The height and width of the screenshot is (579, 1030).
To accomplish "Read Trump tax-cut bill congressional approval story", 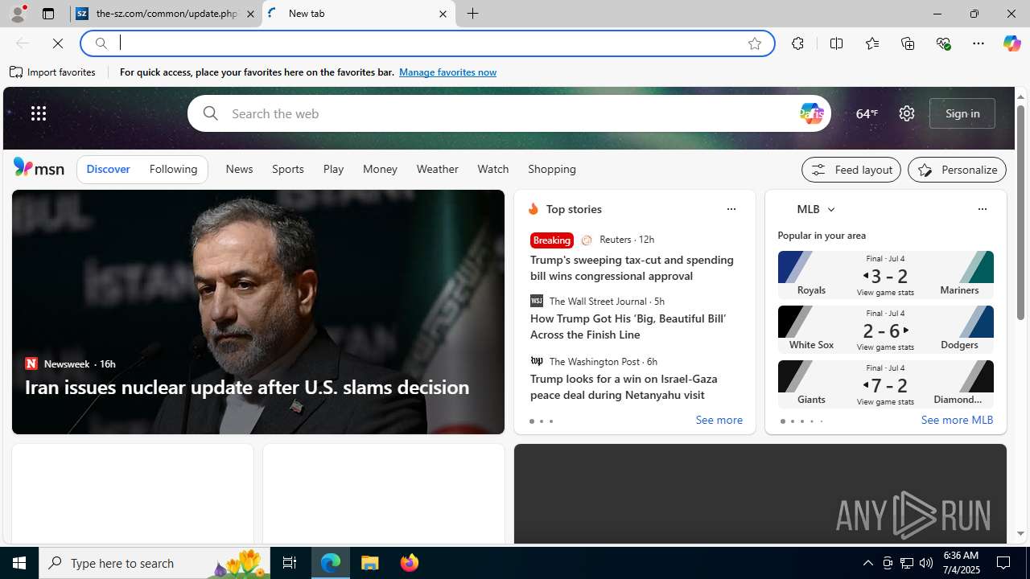I will coord(632,268).
